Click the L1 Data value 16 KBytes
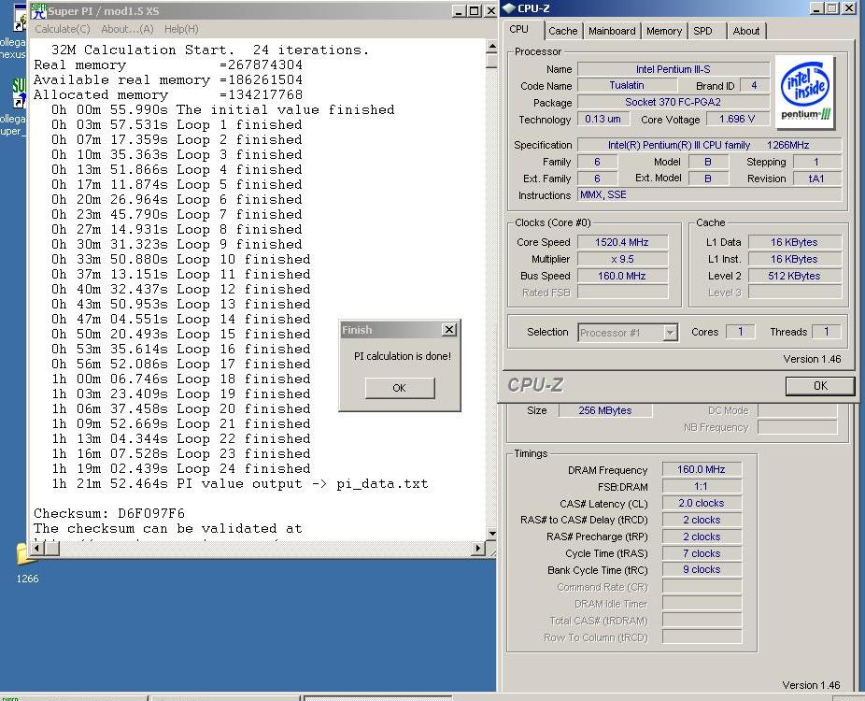This screenshot has width=865, height=701. (x=794, y=242)
